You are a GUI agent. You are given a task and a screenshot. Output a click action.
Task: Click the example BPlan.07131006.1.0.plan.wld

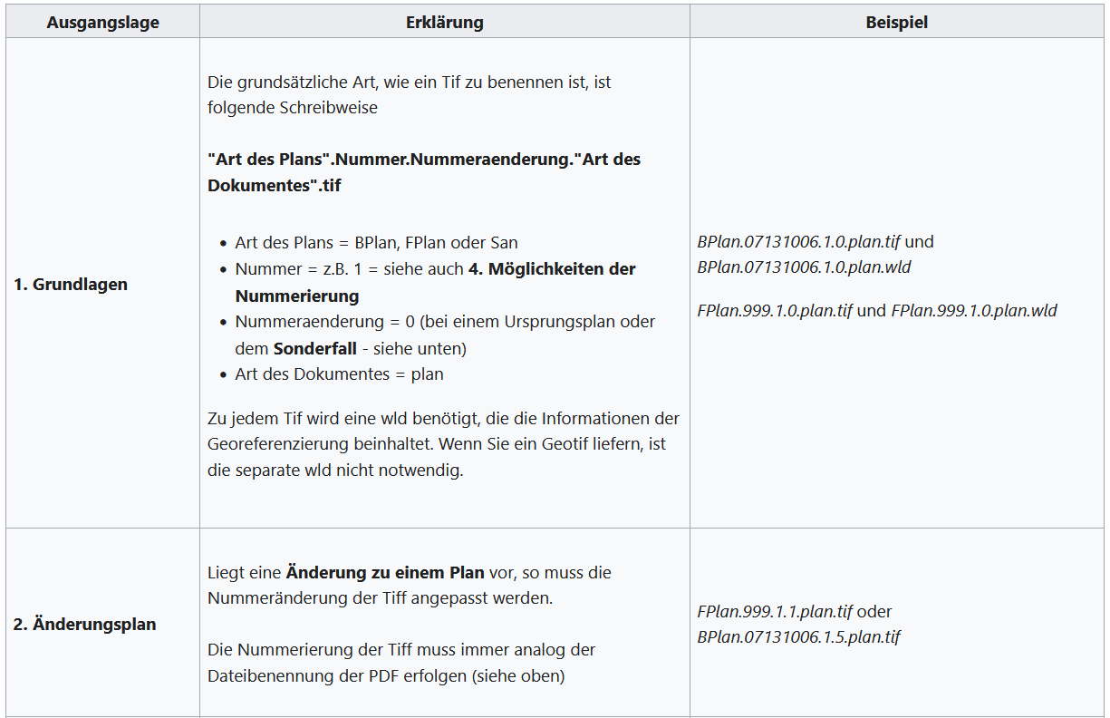(x=804, y=267)
